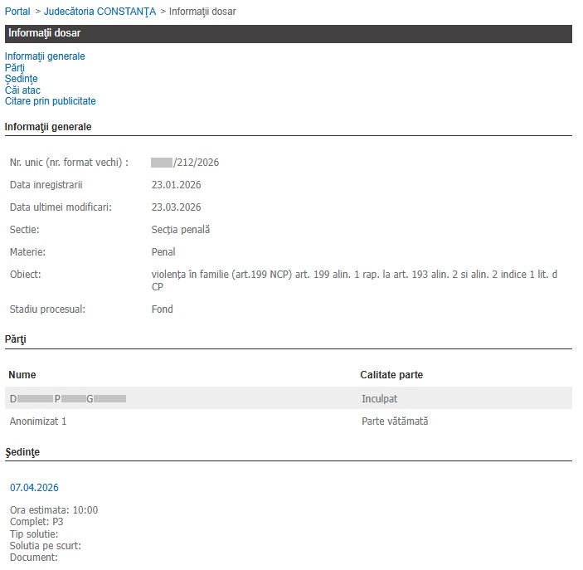Jump to Informații generale via top navigation link

(x=45, y=56)
